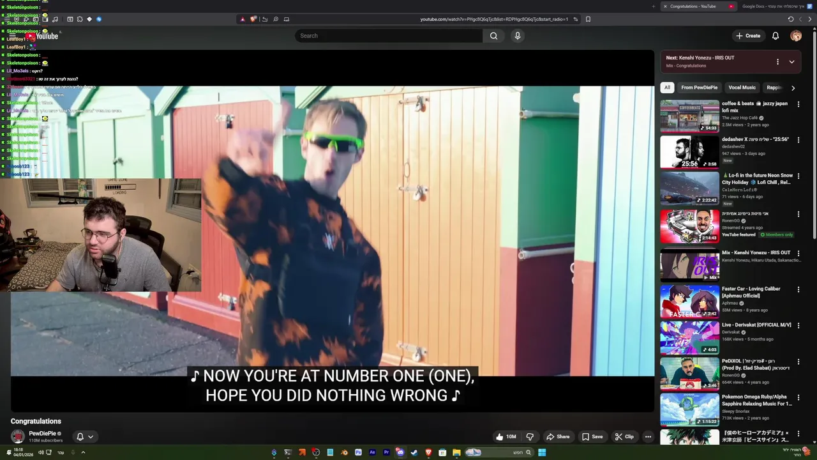Click the youtube.com address bar URL
The image size is (817, 460).
click(x=493, y=19)
